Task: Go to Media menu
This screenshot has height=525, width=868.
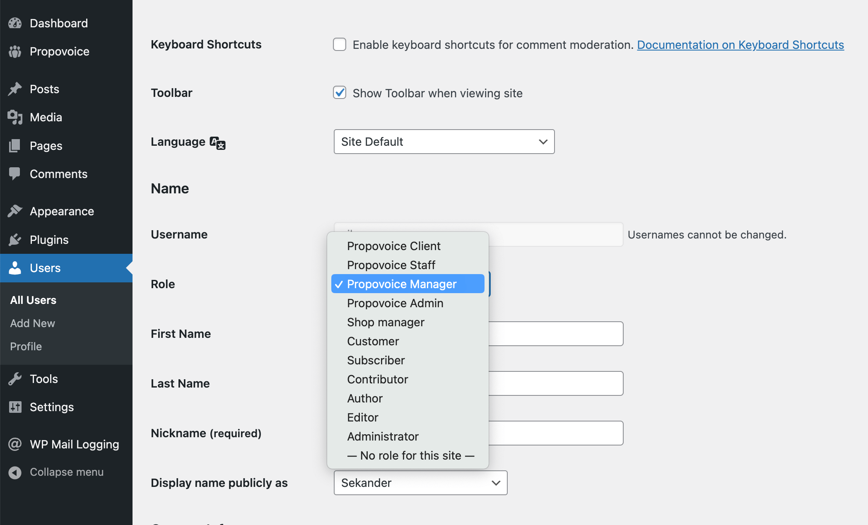Action: tap(66, 117)
